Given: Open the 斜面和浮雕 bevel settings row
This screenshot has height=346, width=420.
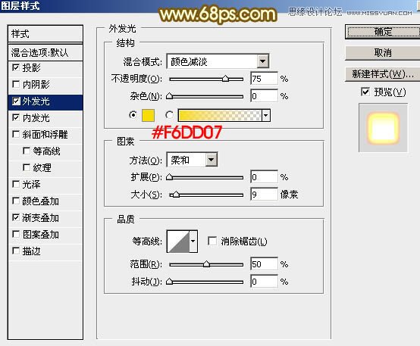Looking at the screenshot, I should [45, 134].
